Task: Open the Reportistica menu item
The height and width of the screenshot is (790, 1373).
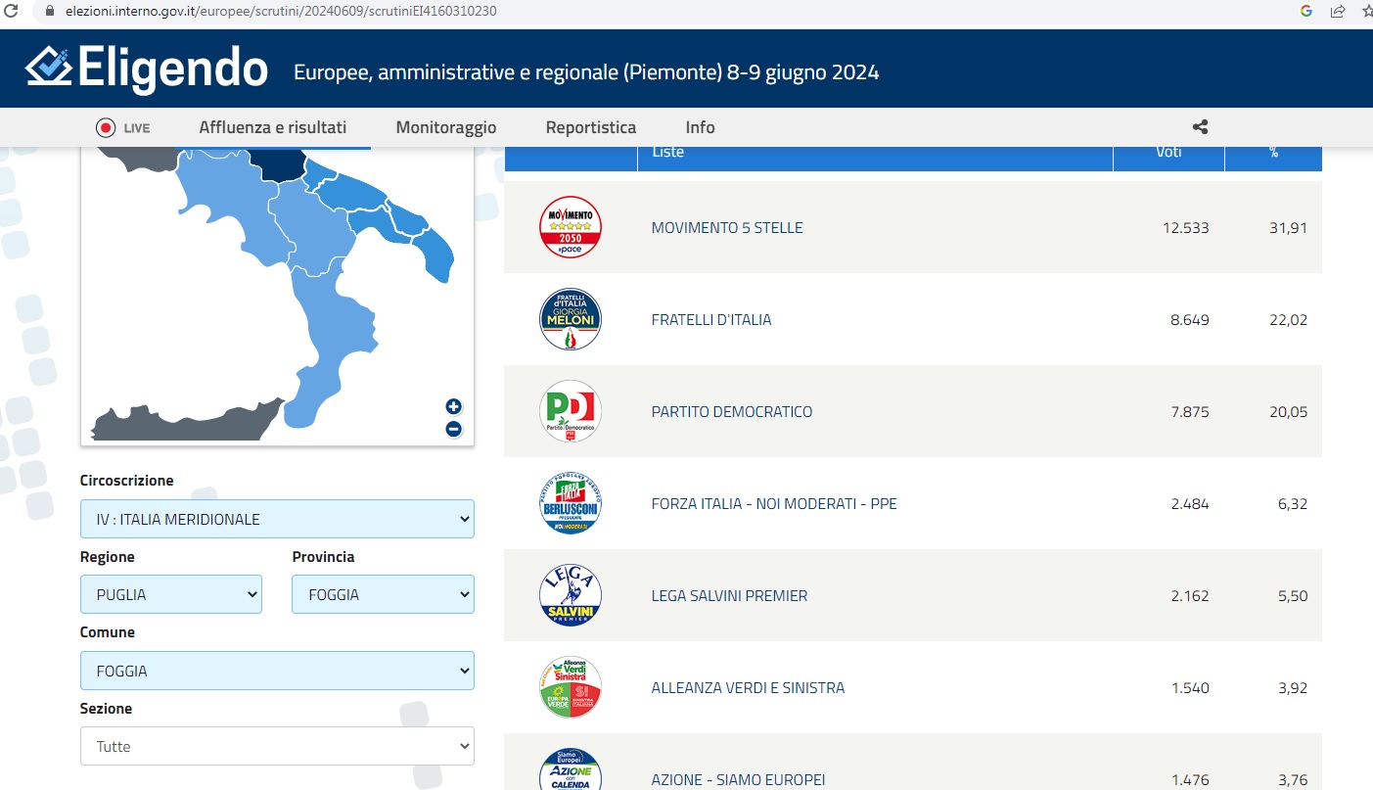Action: (591, 127)
